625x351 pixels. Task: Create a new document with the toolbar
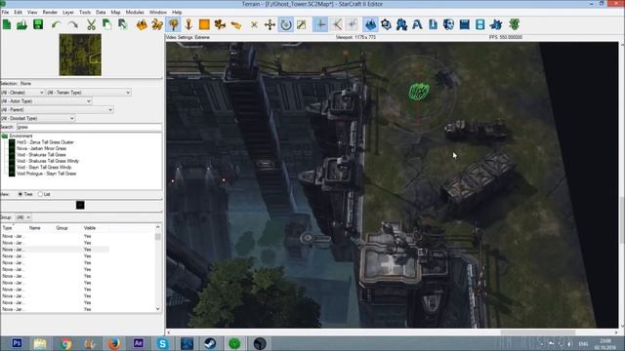7,24
